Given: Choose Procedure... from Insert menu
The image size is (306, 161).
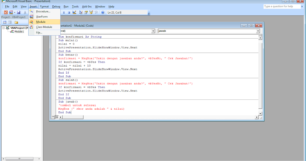Looking at the screenshot, I should point(44,11).
